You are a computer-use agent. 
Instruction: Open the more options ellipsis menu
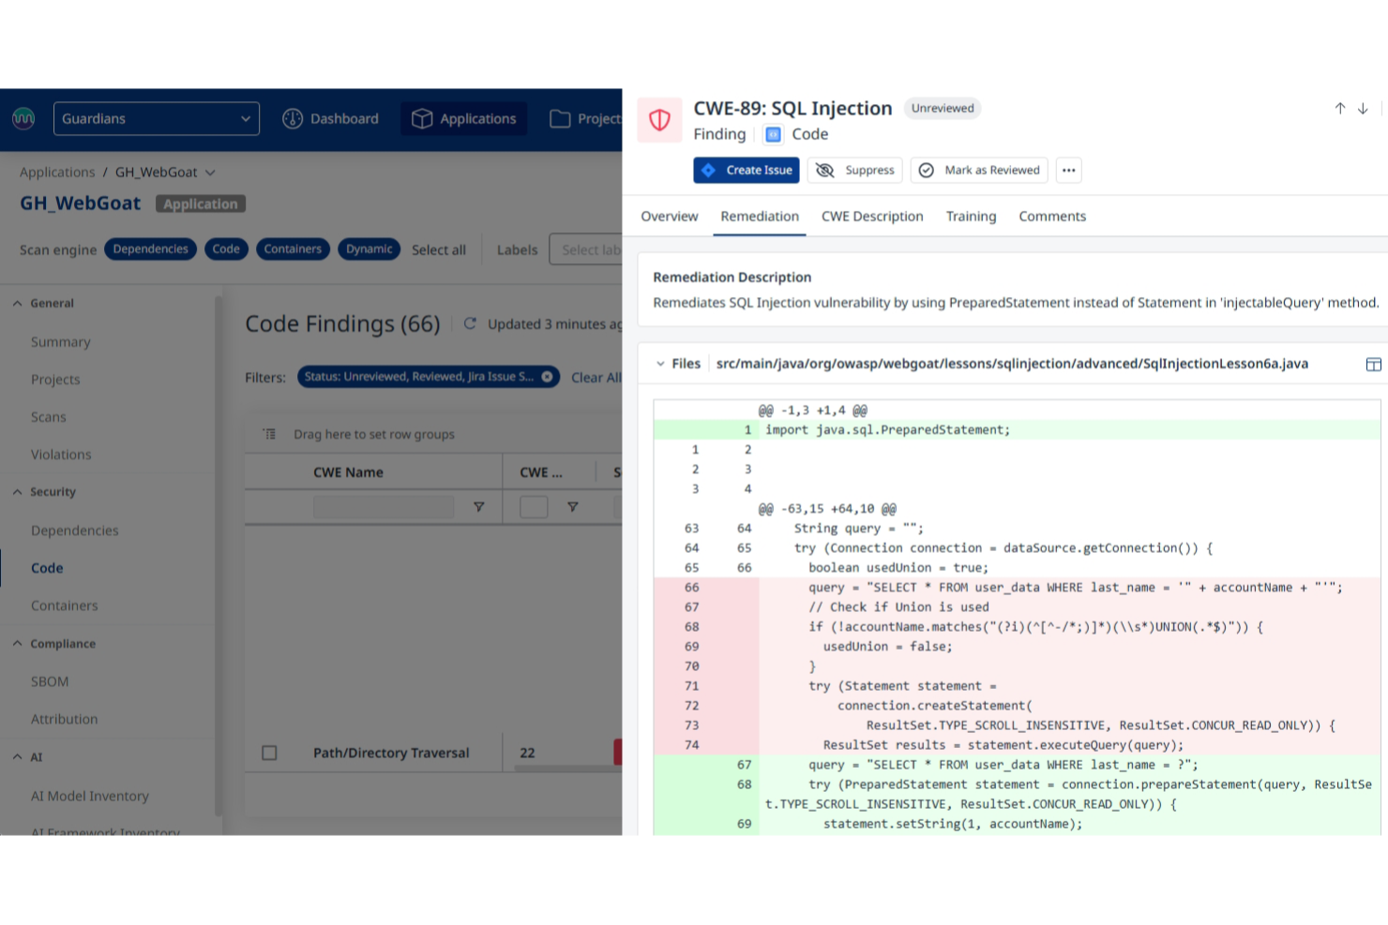pyautogui.click(x=1068, y=170)
